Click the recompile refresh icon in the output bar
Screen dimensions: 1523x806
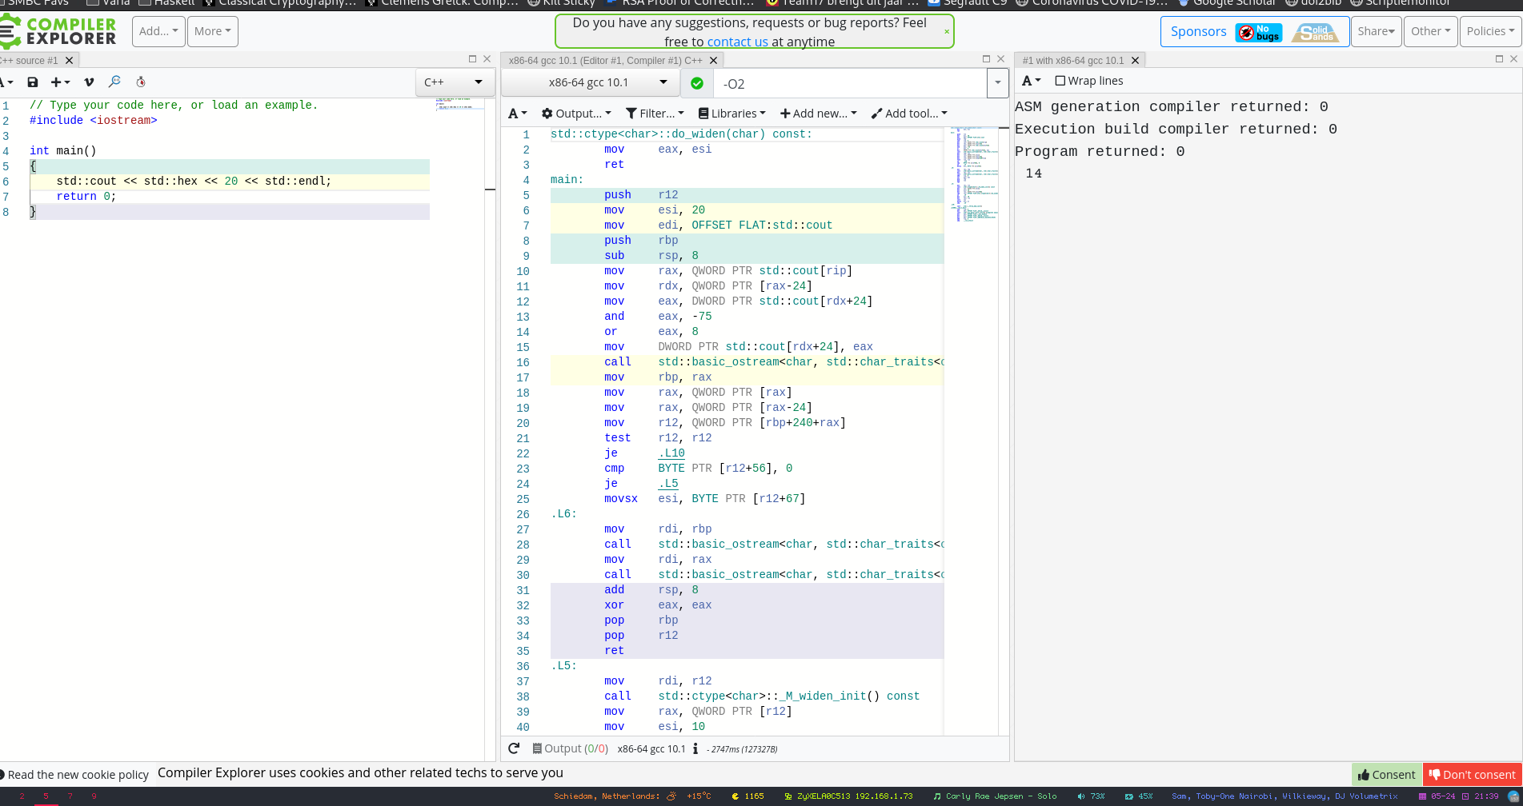[514, 748]
